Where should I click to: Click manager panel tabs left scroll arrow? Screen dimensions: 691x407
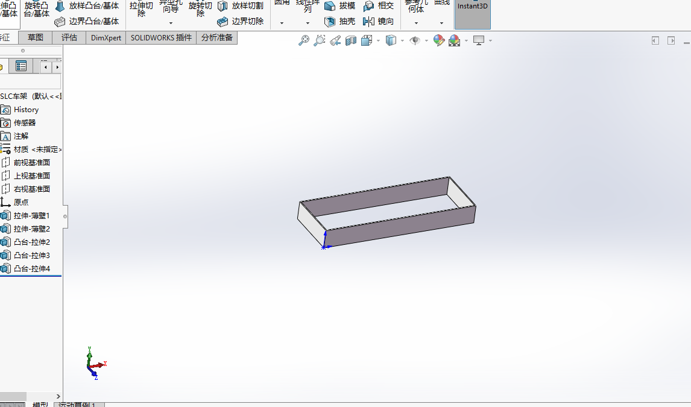[46, 67]
